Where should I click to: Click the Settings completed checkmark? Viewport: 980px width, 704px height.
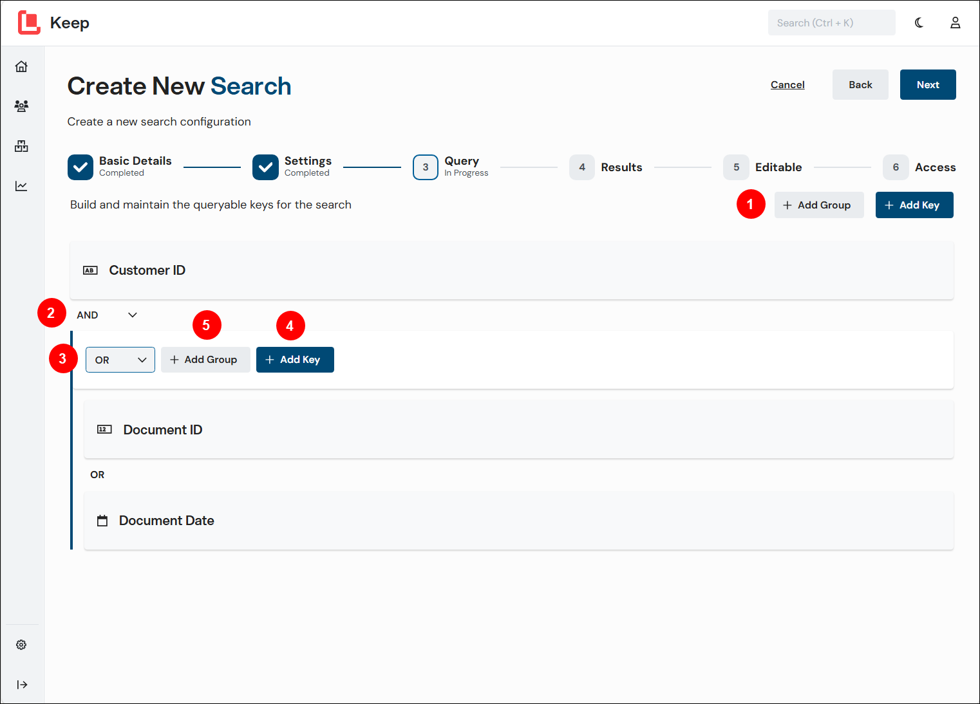265,167
